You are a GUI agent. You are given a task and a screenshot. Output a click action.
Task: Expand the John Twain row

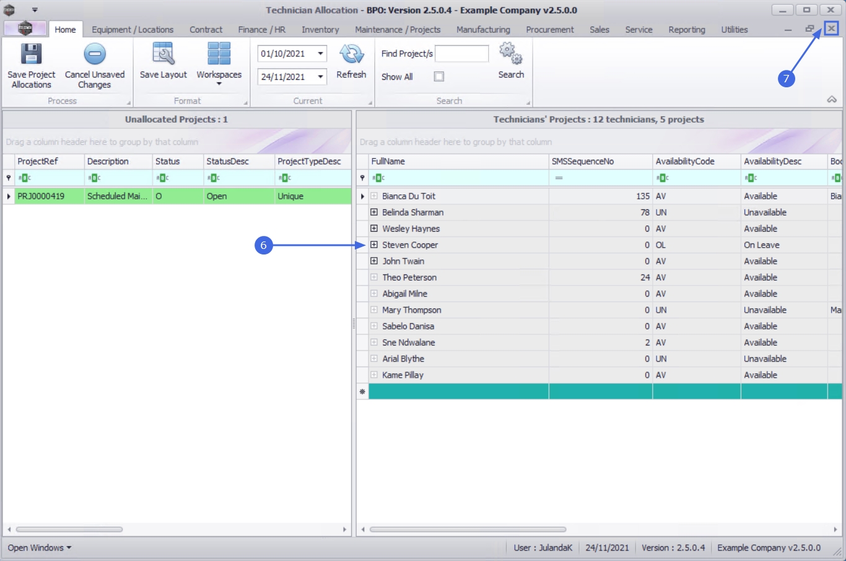click(x=374, y=261)
